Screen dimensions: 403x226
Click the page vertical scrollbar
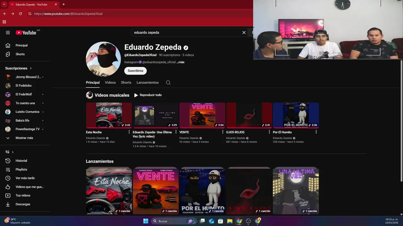(401, 121)
